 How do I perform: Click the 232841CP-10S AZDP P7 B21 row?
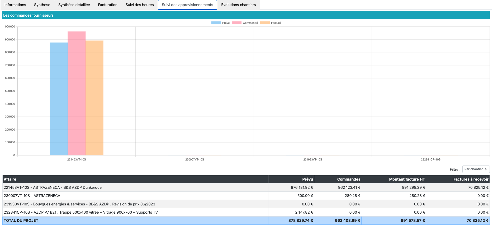coord(80,212)
